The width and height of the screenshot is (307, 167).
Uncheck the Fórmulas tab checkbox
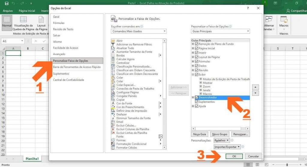(197, 61)
